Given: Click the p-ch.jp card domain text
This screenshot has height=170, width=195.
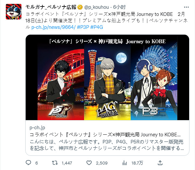Looking at the screenshot, I should pos(37,128).
